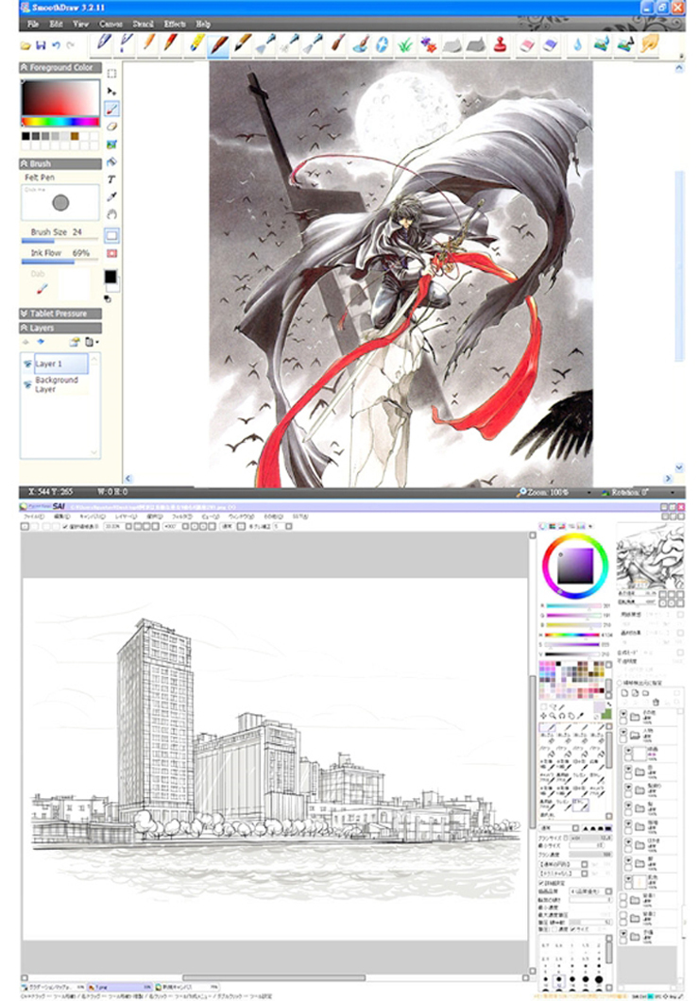Pick the rectangular selection tool

[x=112, y=73]
